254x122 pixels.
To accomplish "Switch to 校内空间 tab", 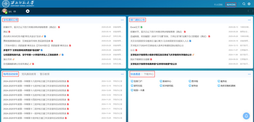I will coord(231,5).
